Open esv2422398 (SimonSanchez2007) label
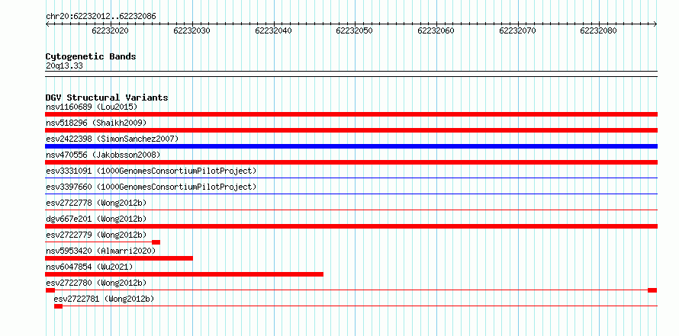 (x=112, y=139)
